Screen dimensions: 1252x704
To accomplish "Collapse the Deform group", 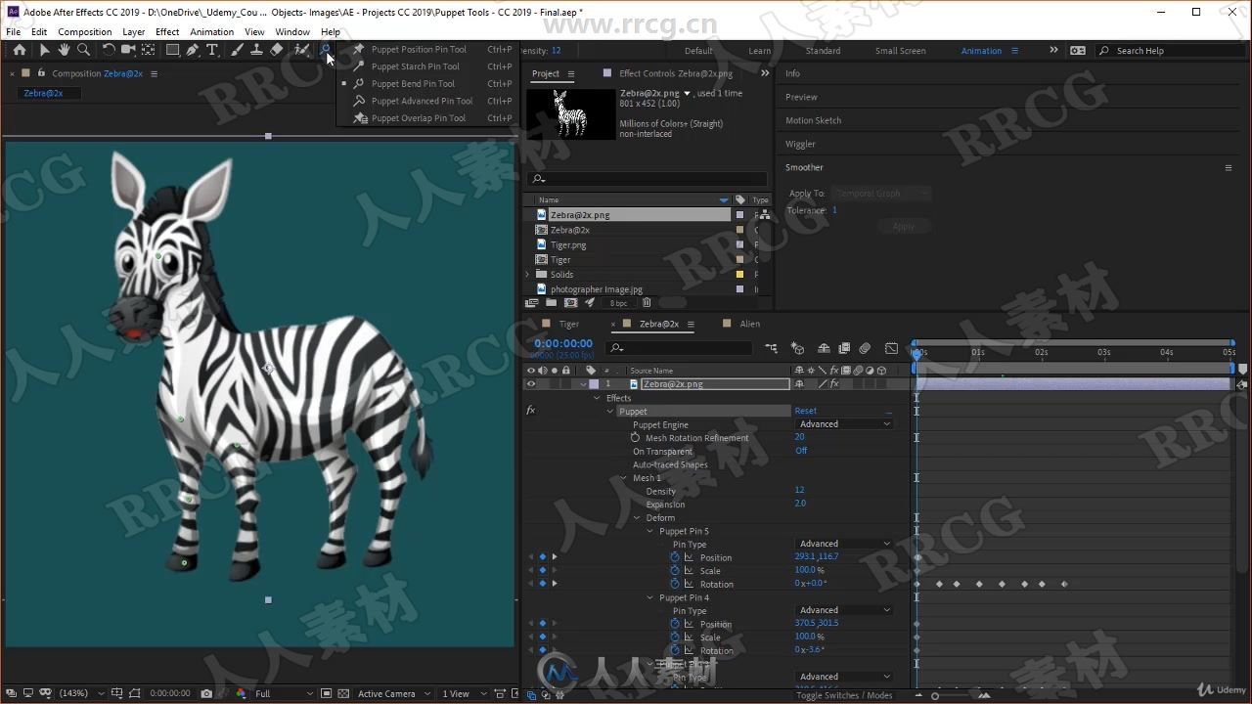I will click(x=638, y=518).
